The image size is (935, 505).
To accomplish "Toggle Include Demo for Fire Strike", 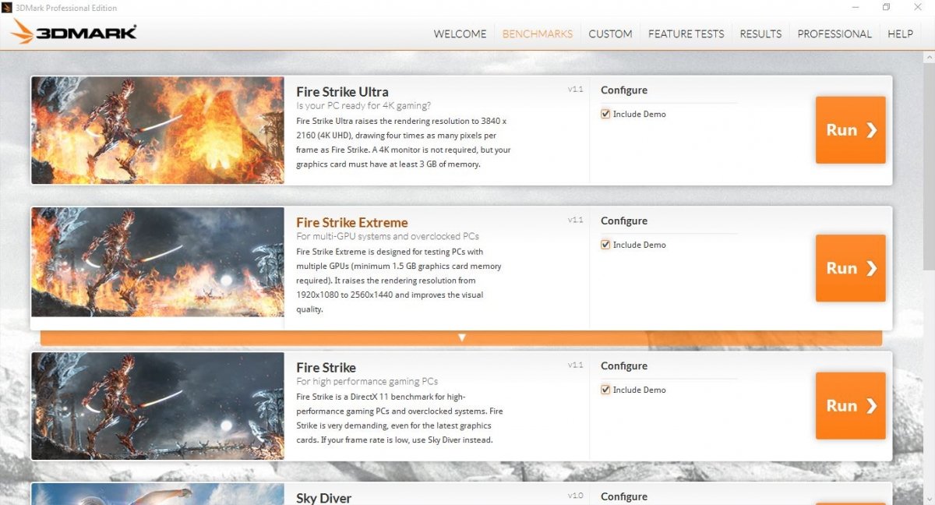I will point(605,390).
